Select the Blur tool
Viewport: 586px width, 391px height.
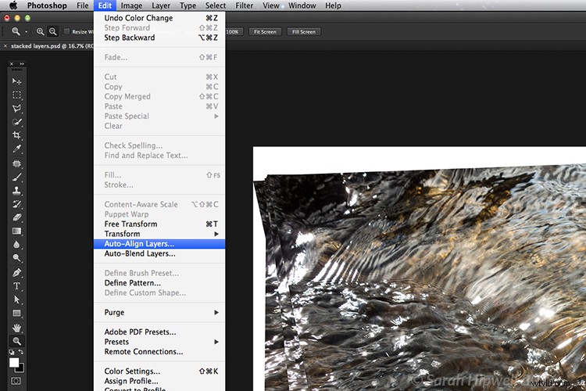tap(16, 244)
